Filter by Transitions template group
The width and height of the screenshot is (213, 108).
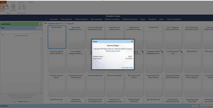click(152, 19)
